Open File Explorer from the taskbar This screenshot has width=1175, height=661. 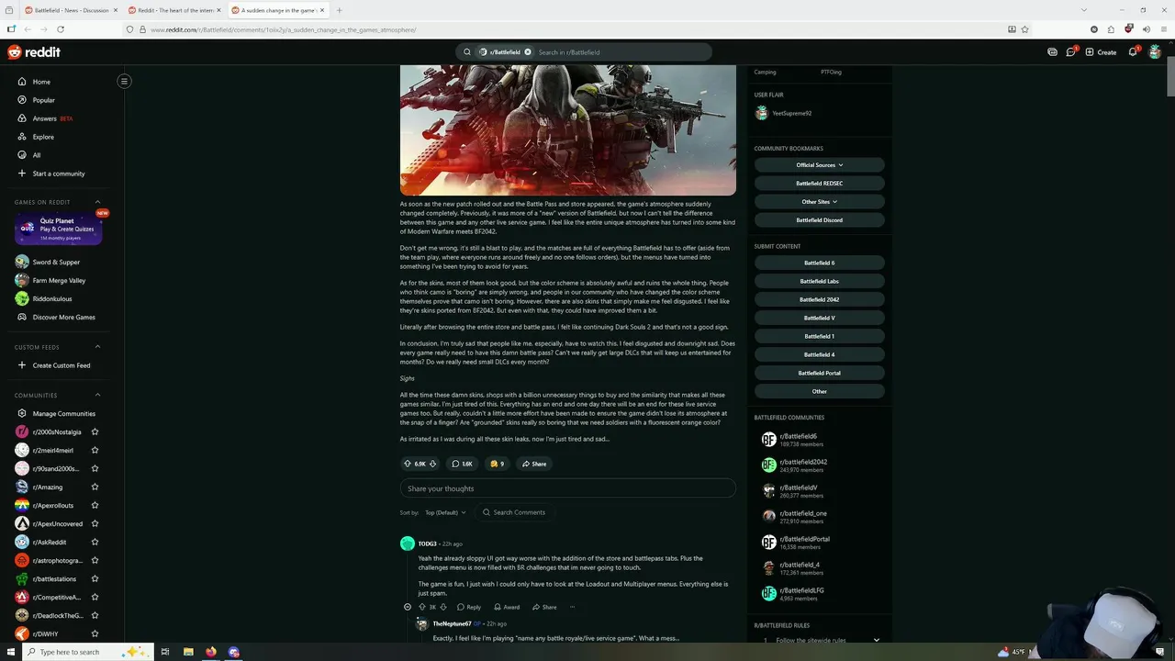tap(188, 652)
